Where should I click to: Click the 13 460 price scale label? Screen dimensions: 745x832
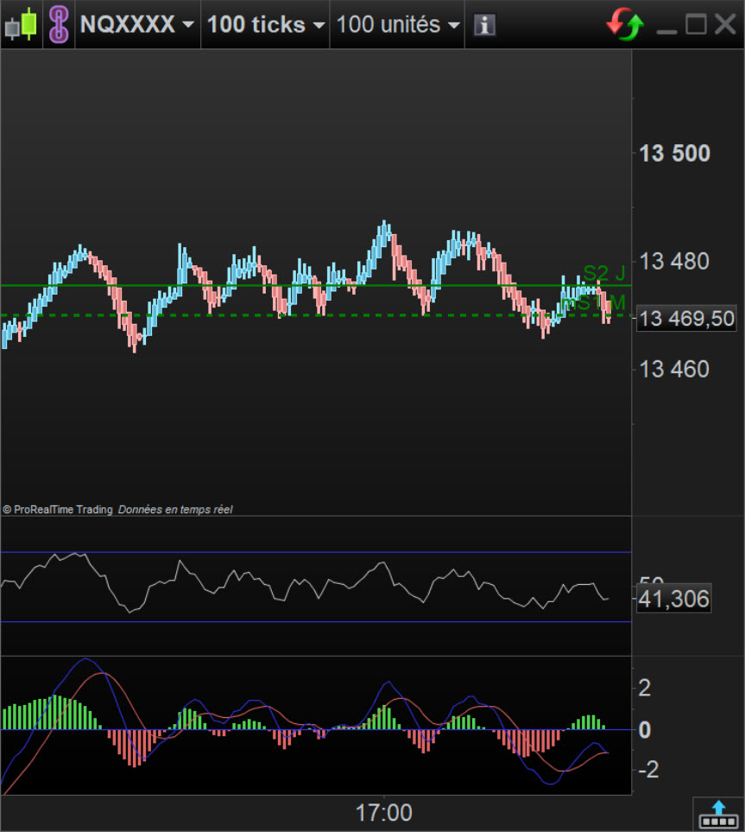(673, 370)
